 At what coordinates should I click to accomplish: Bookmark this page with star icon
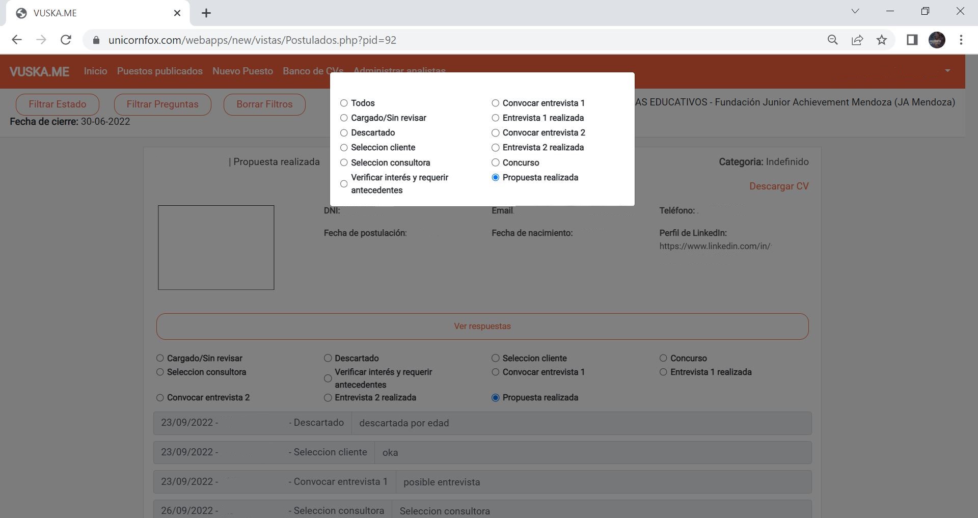tap(882, 40)
